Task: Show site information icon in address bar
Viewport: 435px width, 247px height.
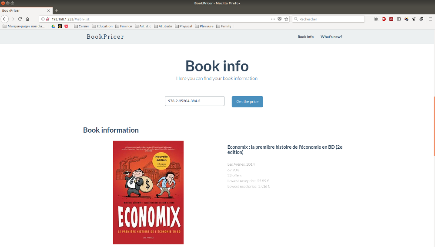Action: 43,19
